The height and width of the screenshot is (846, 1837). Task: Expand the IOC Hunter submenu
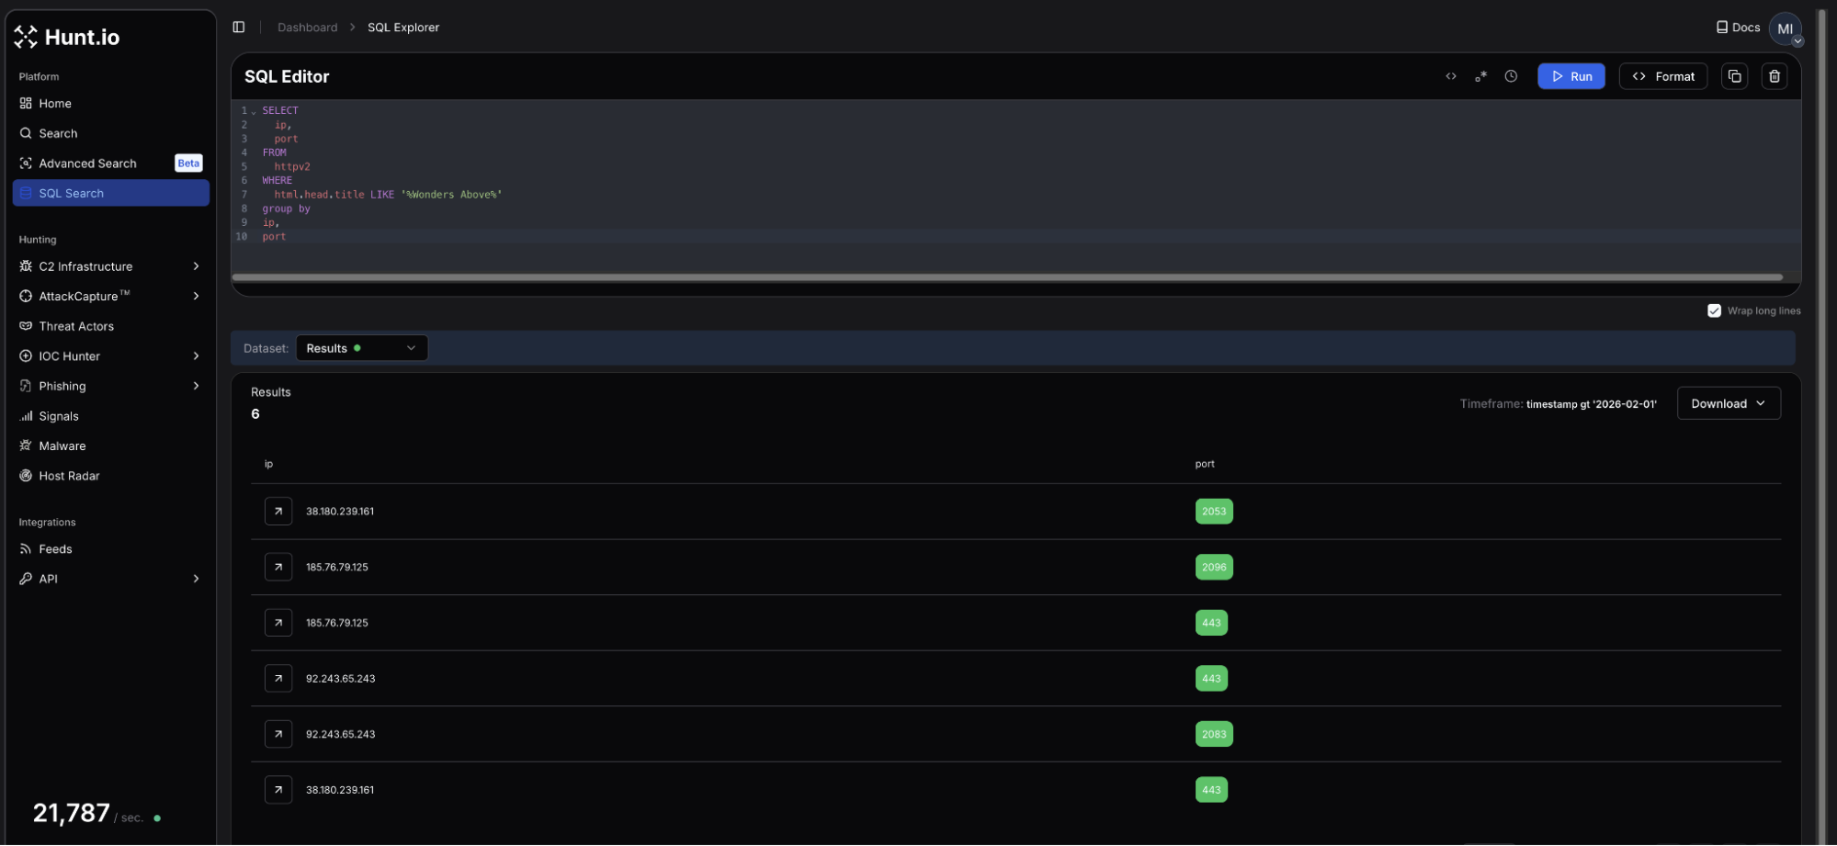196,356
